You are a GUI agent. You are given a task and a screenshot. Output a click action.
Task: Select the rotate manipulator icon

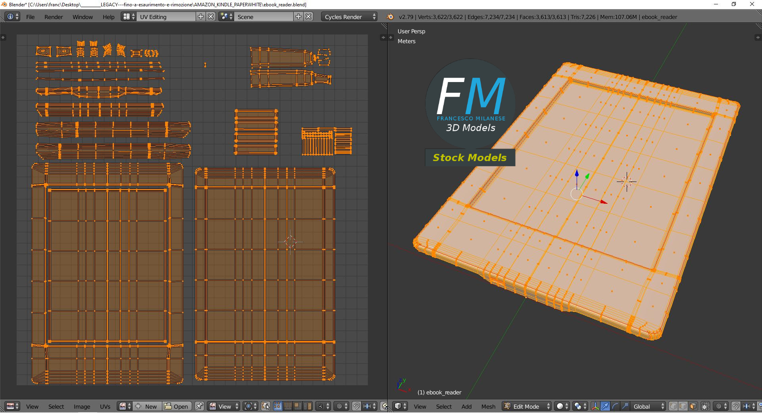[615, 406]
